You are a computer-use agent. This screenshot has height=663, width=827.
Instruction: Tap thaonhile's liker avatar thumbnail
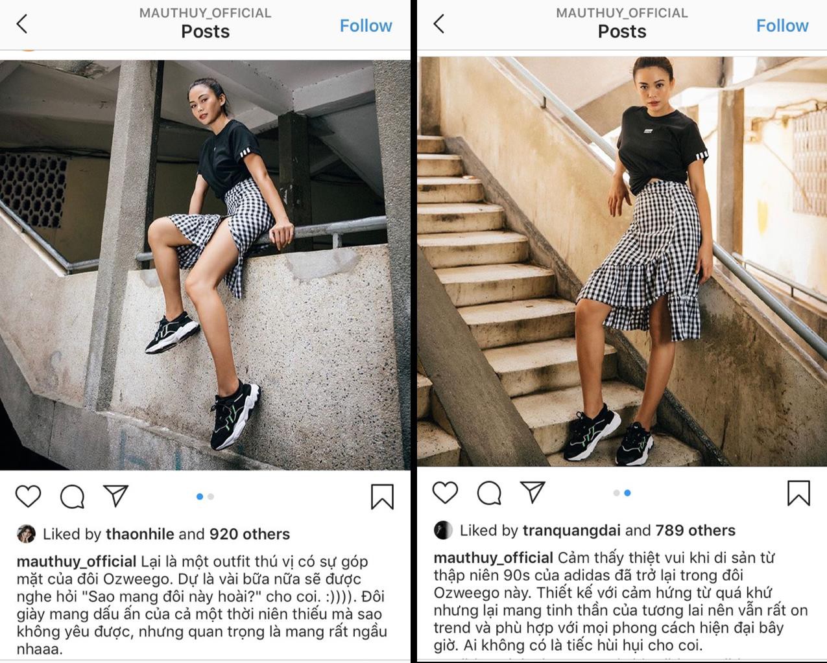coord(26,533)
